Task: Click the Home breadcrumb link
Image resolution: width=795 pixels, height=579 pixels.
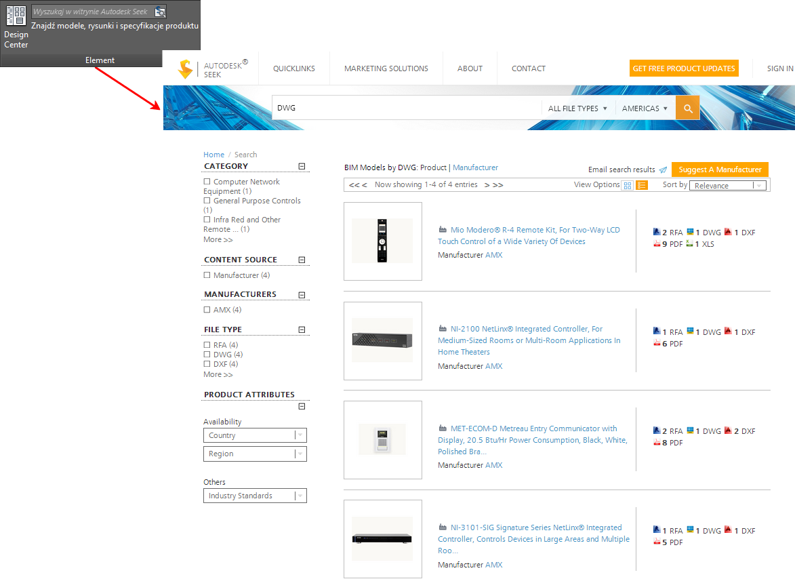Action: 214,155
